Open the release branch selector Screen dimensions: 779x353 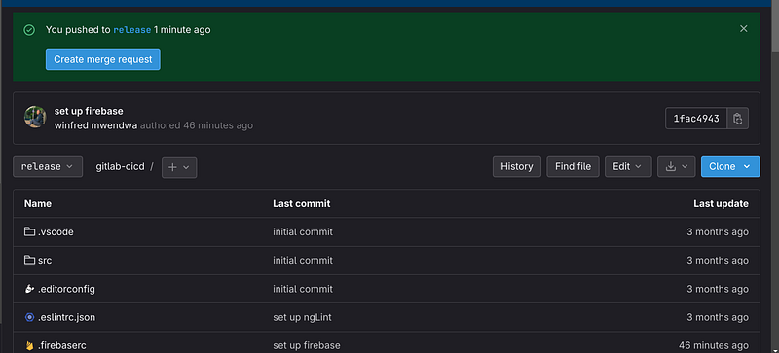48,167
